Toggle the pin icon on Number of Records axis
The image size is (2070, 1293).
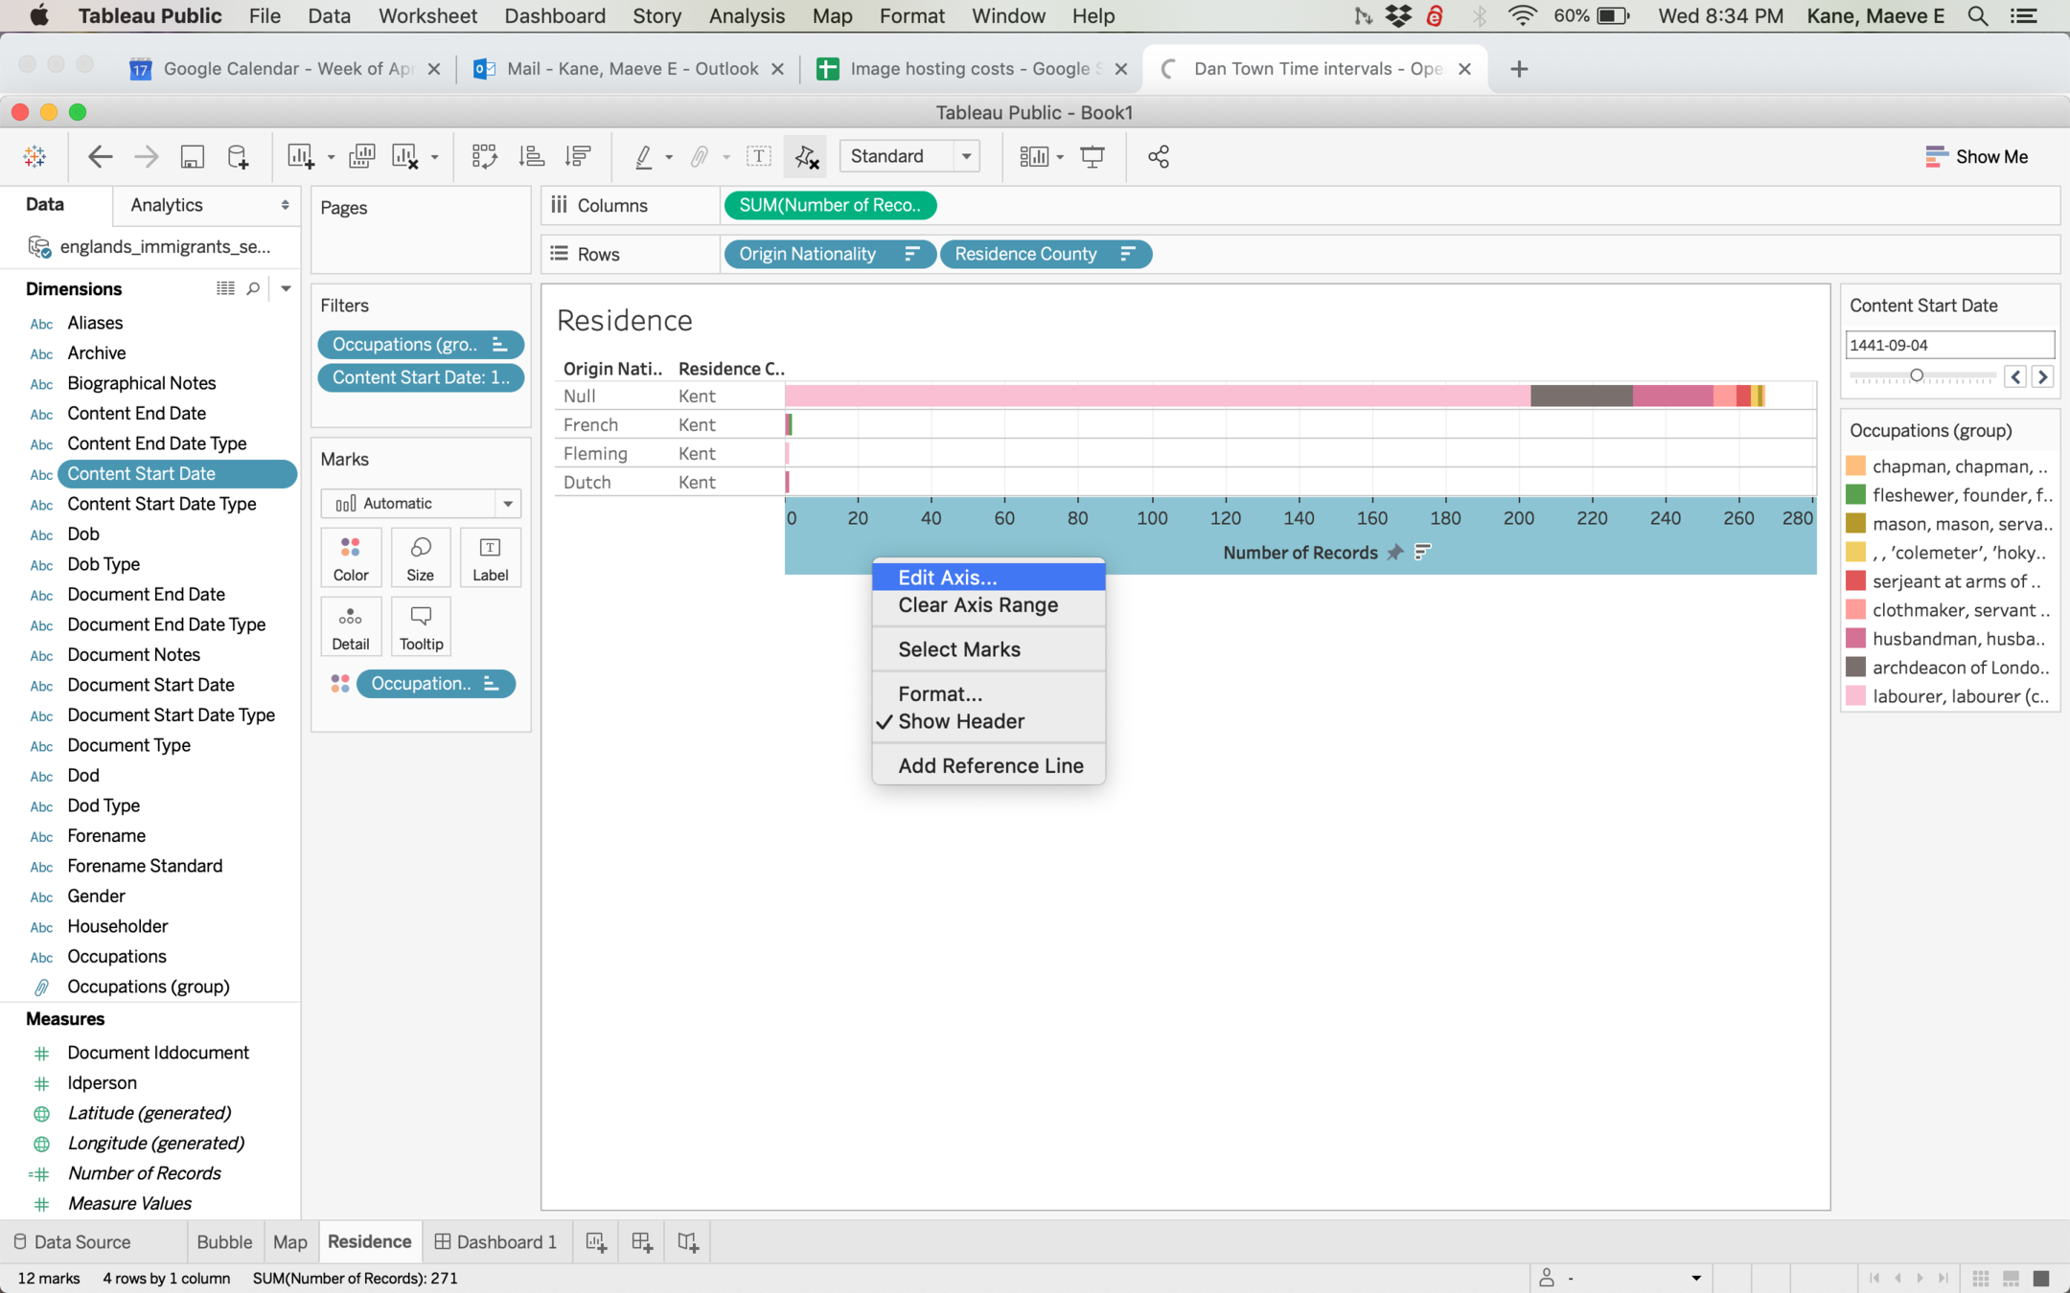[1395, 552]
